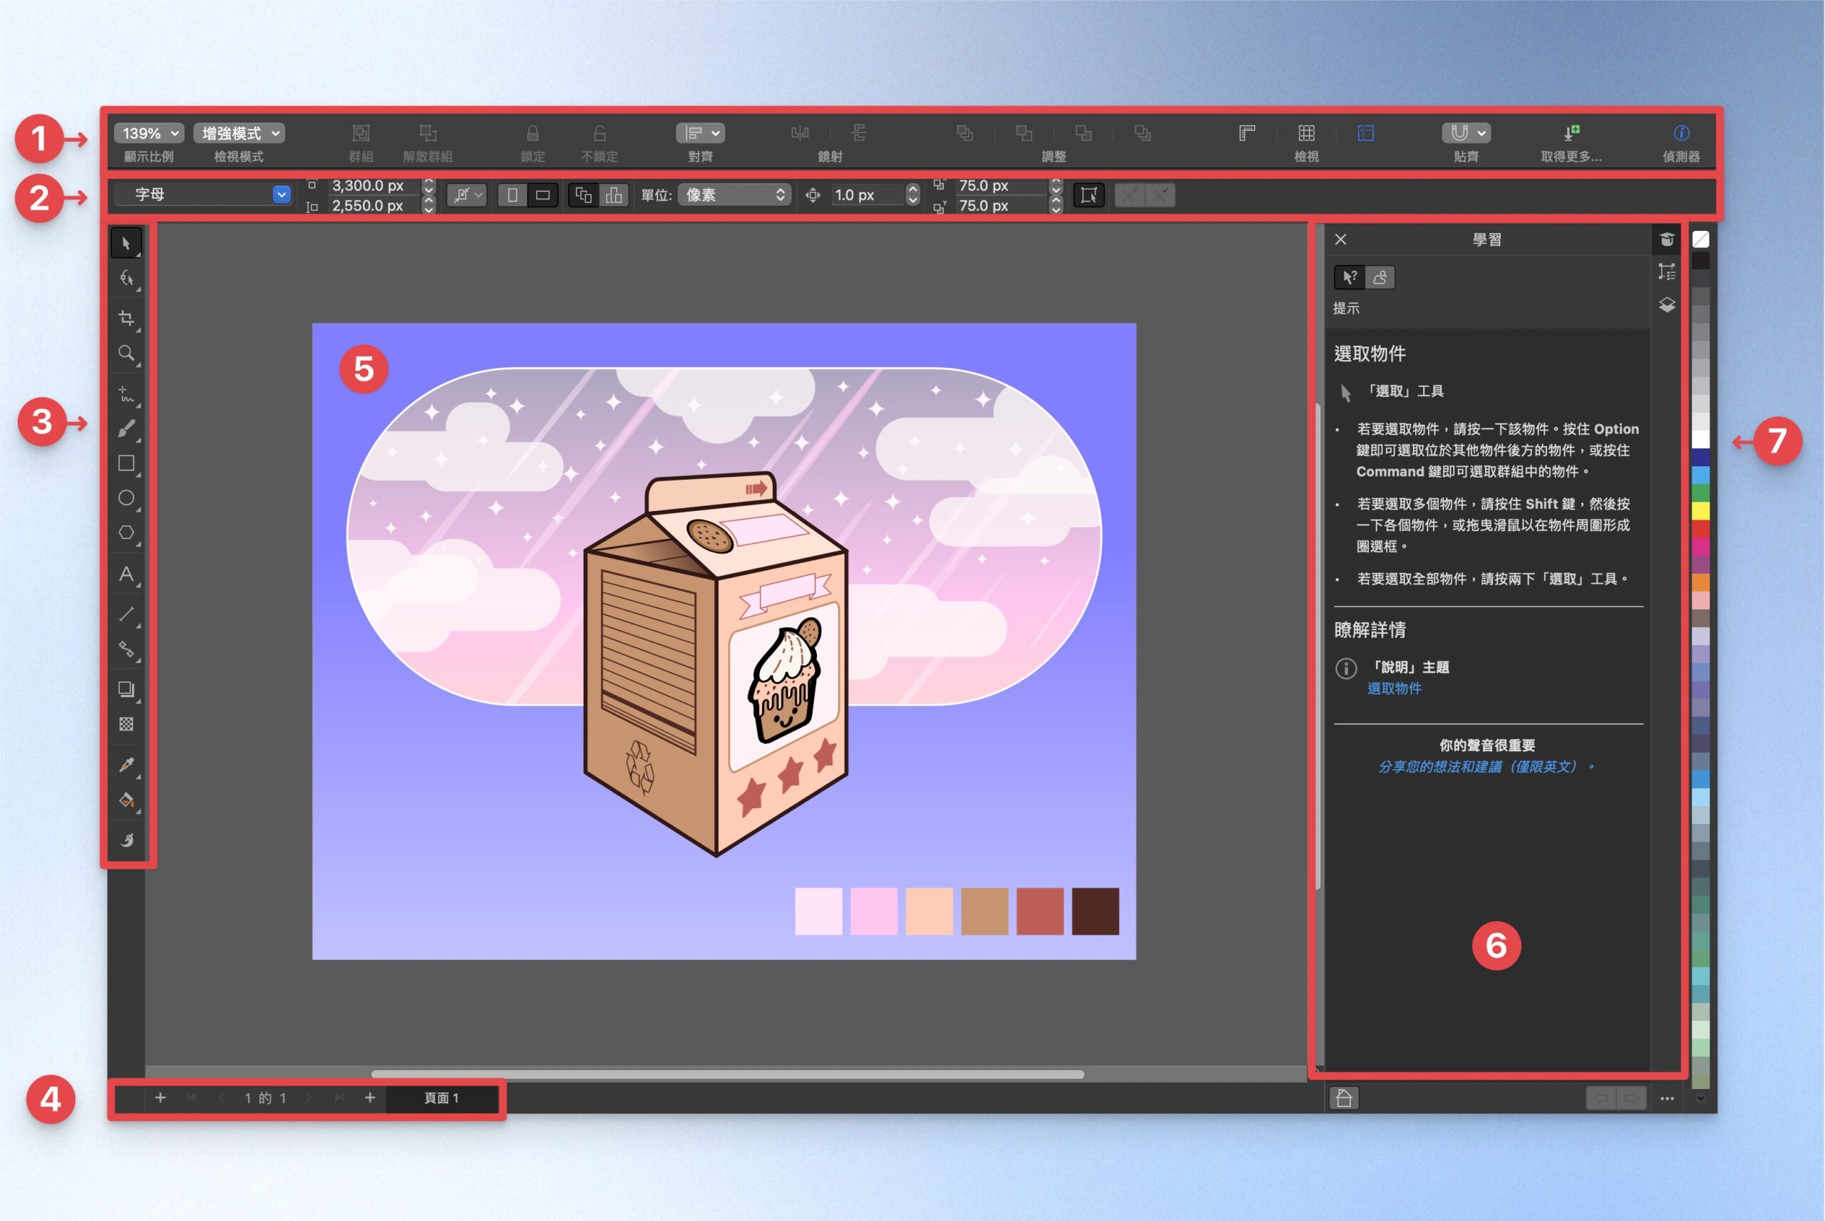Viewport: 1825px width, 1221px height.
Task: Click the 群組 (Group) toolbar icon
Action: point(361,133)
